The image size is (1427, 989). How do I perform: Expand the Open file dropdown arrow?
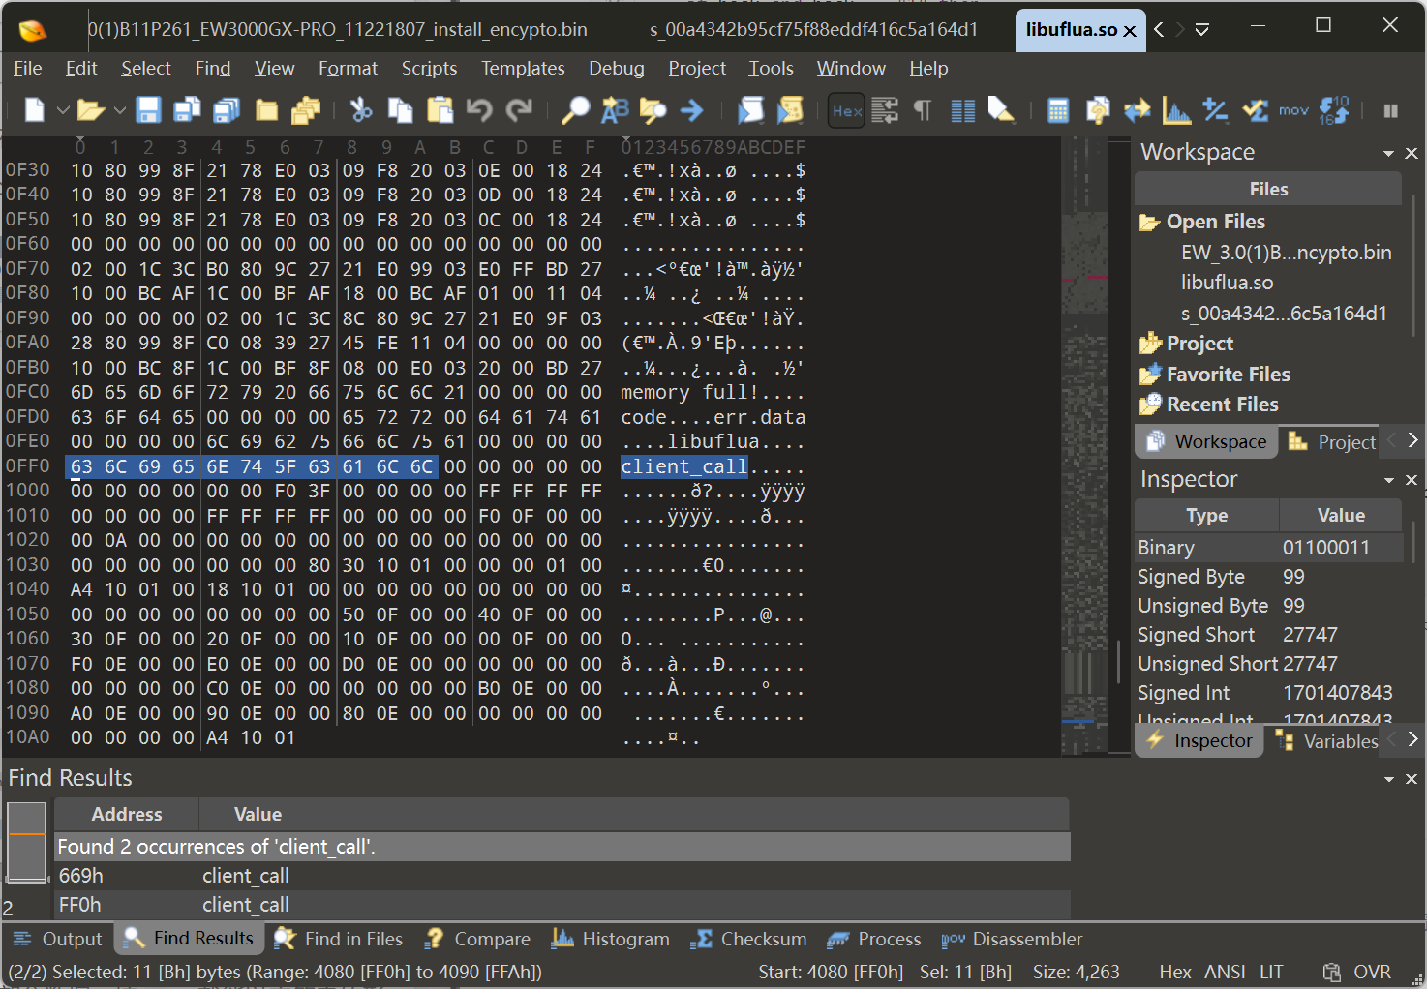pyautogui.click(x=120, y=110)
